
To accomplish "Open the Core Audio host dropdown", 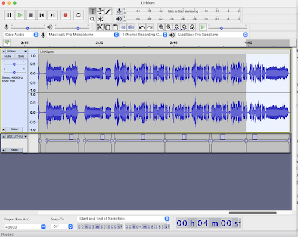I will 21,35.
